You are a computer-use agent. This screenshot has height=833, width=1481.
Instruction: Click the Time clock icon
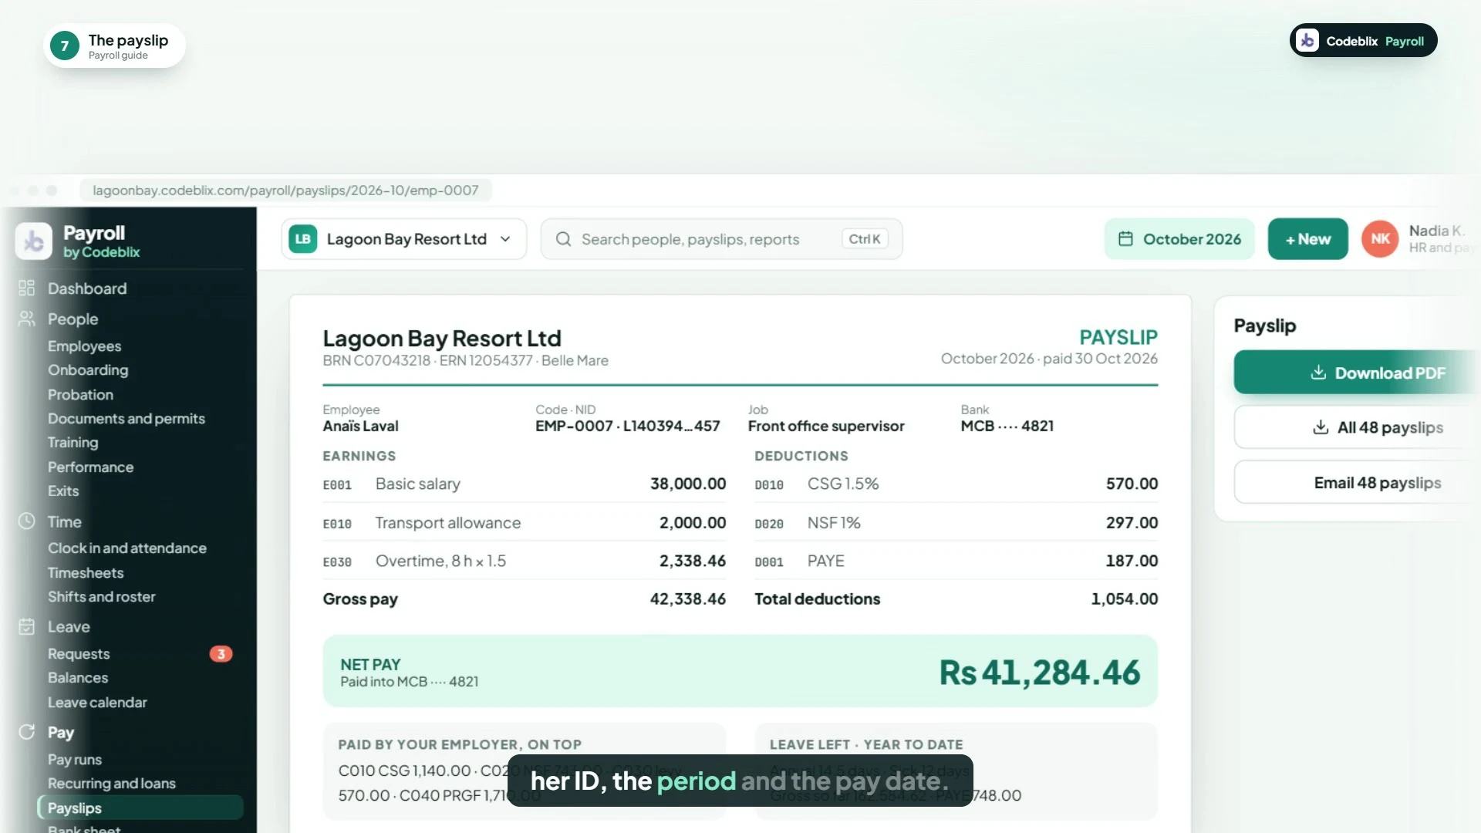point(27,521)
